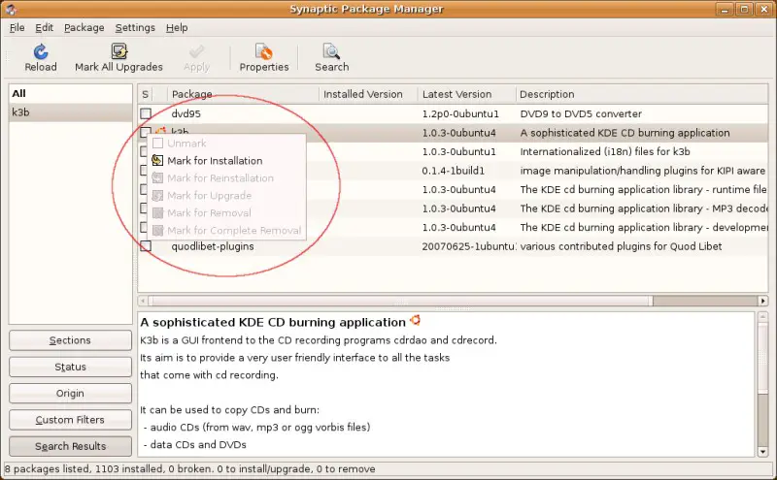Select the quodlibet-plugins package name
This screenshot has width=777, height=480.
pyautogui.click(x=213, y=246)
